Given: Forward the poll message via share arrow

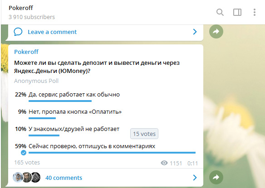Looking at the screenshot, I should (x=216, y=178).
